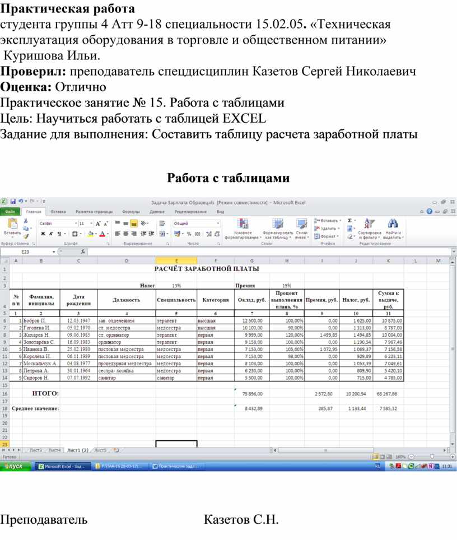Apply red font color (A)
This screenshot has height=540, width=457.
102,234
